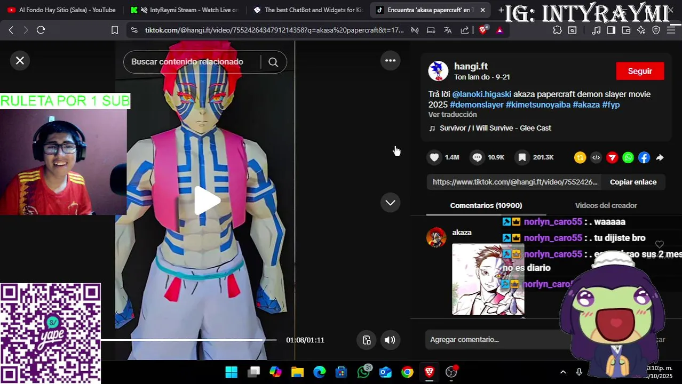
Task: Save video with the bookmark icon
Action: click(522, 157)
